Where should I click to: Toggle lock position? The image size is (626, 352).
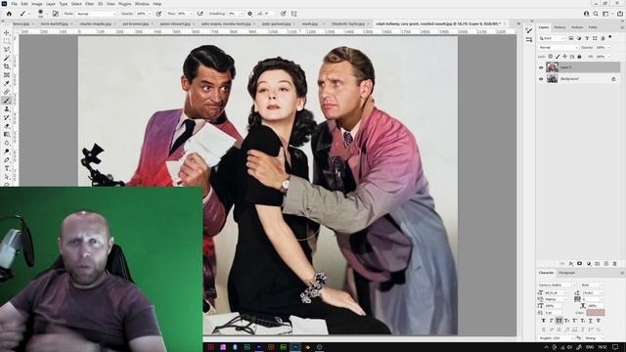click(565, 57)
